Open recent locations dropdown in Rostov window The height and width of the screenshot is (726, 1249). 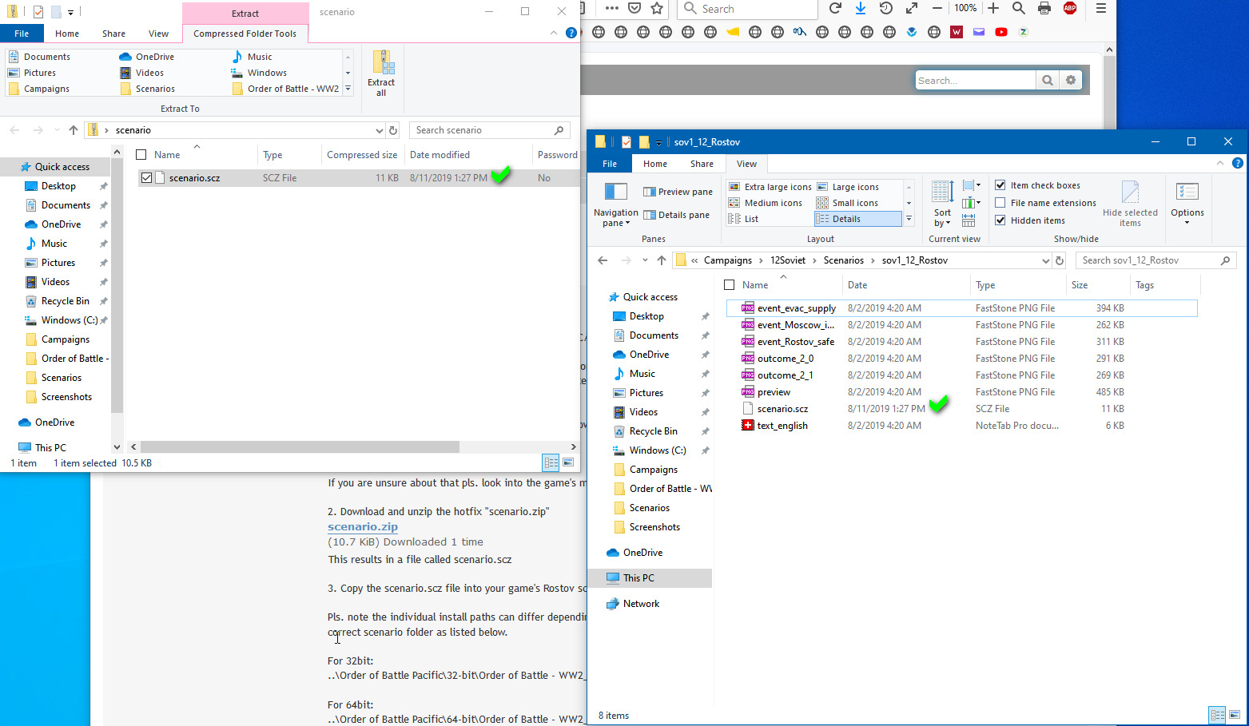[644, 260]
